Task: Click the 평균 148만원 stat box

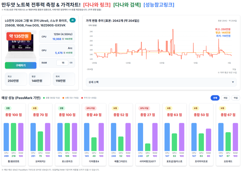Action: [x=40, y=79]
